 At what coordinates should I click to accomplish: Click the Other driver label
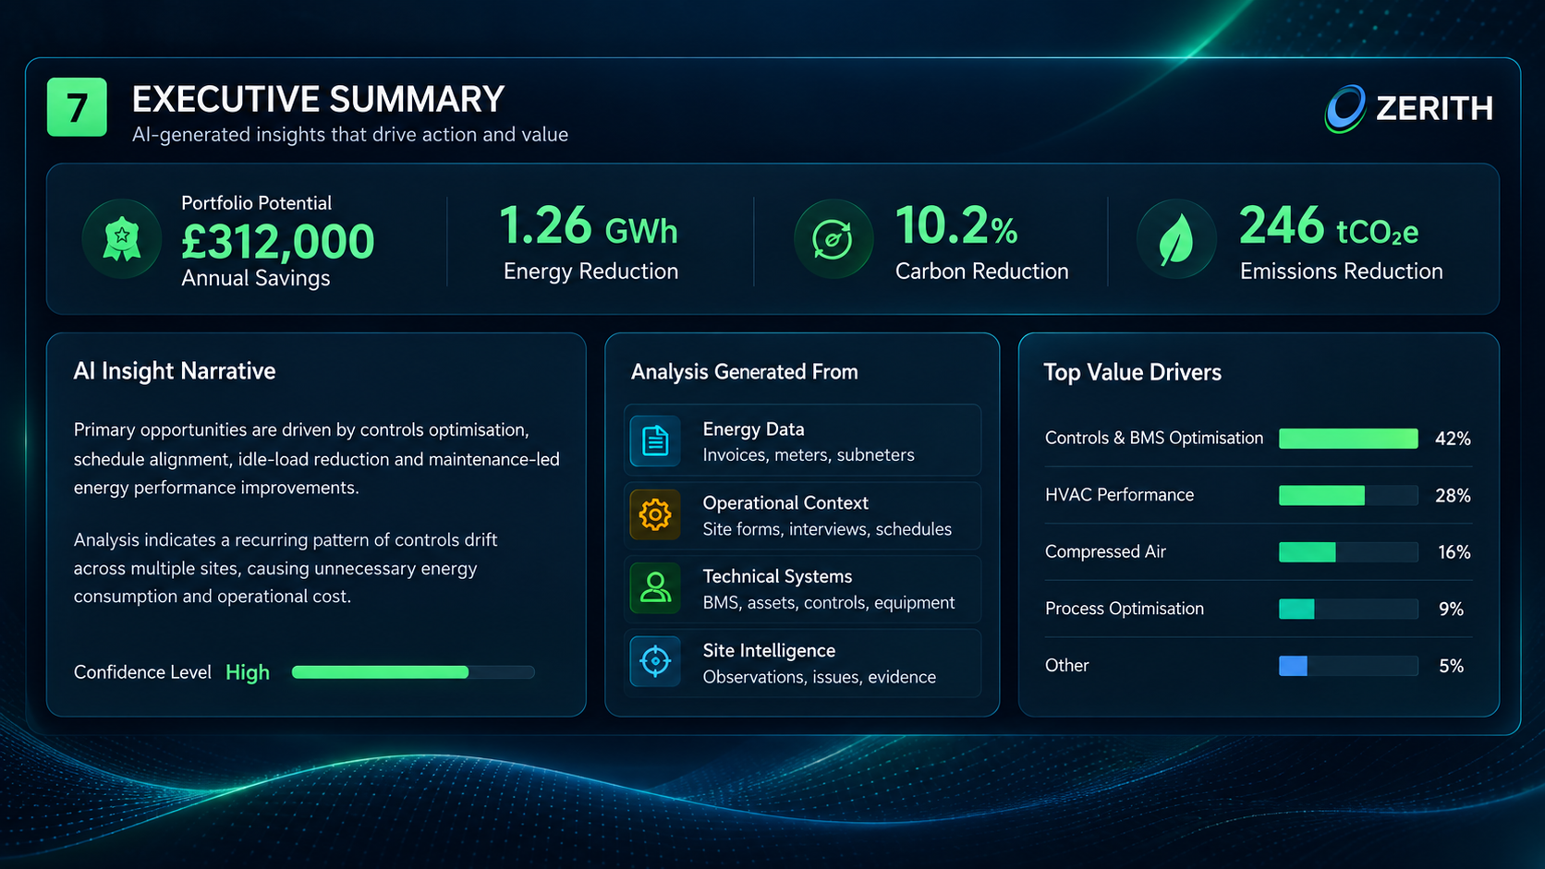click(1067, 666)
